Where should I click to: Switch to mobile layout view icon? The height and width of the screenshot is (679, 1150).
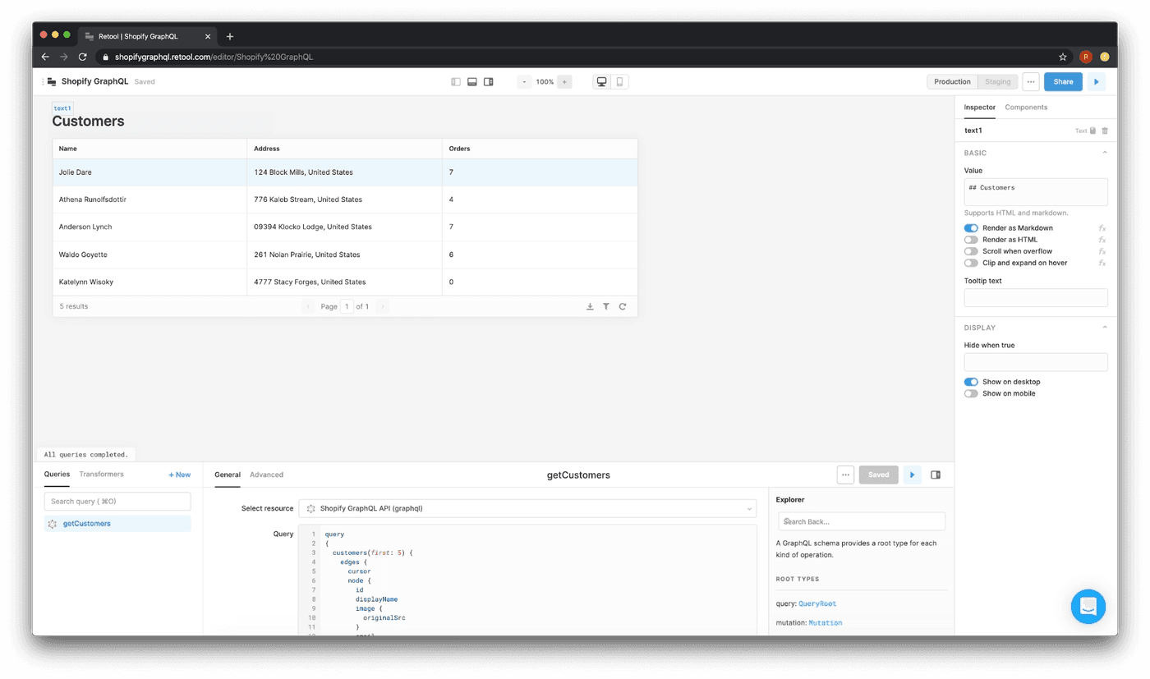coord(619,82)
